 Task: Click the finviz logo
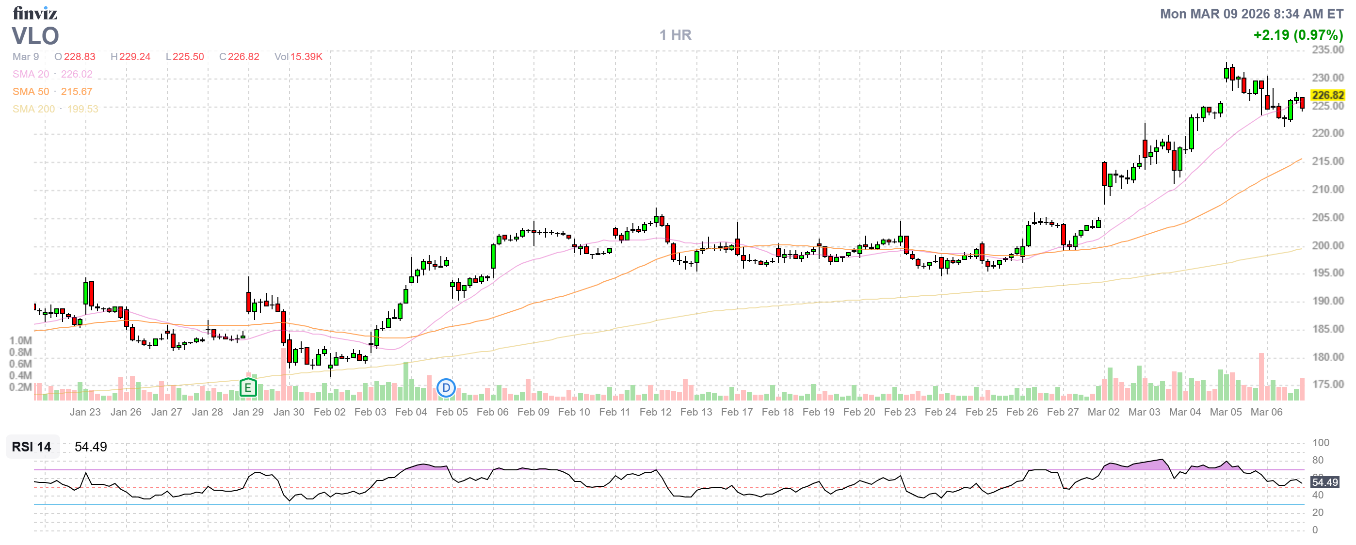(35, 13)
